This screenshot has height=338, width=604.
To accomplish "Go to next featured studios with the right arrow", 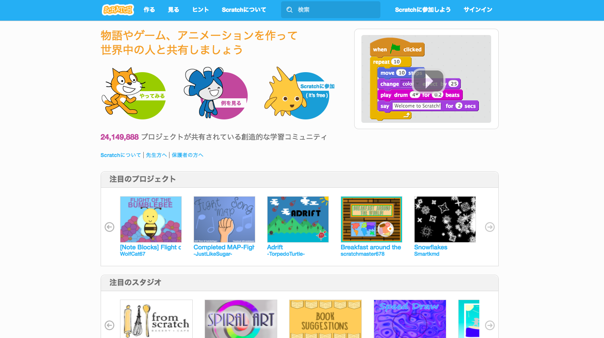I will pos(490,325).
